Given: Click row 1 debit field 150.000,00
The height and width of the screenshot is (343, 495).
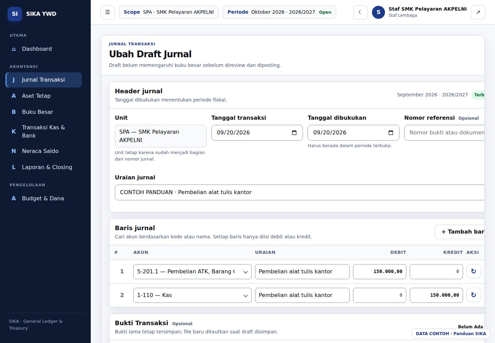Looking at the screenshot, I should pyautogui.click(x=380, y=272).
